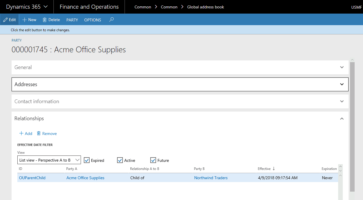Click the Edit pencil button
363x200 pixels.
[x=10, y=20]
